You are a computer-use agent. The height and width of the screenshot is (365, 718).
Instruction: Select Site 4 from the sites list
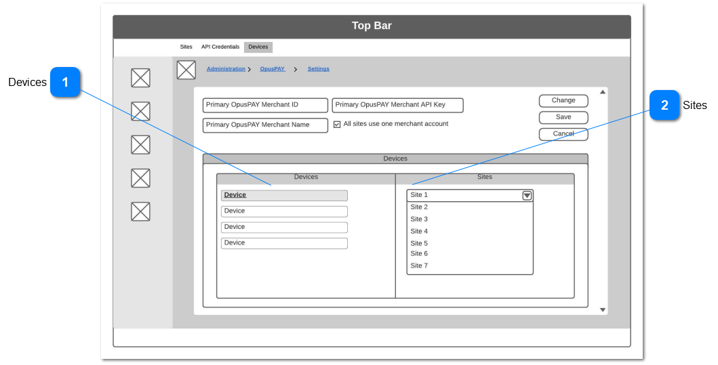[x=419, y=232]
